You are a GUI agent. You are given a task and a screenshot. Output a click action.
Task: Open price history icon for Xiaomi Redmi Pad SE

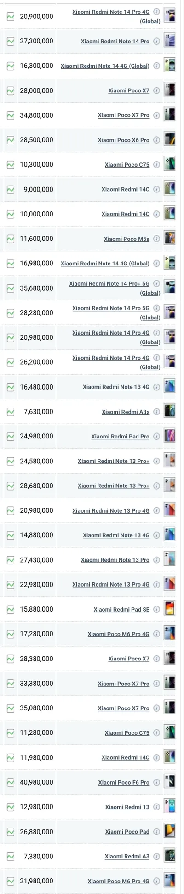(x=11, y=609)
